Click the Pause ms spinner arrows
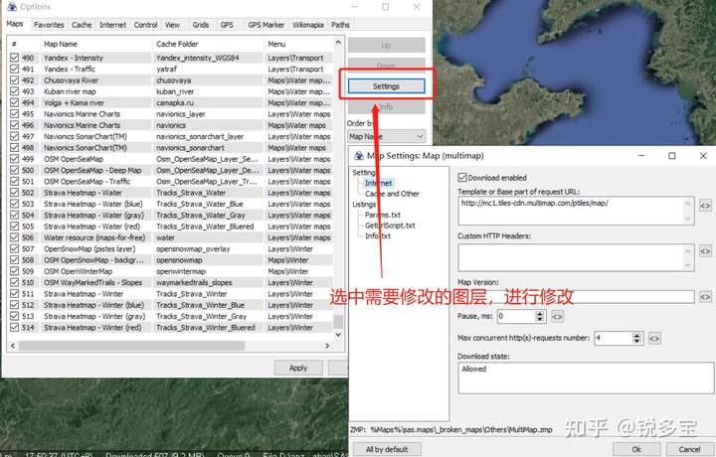Image resolution: width=716 pixels, height=457 pixels. (x=540, y=316)
